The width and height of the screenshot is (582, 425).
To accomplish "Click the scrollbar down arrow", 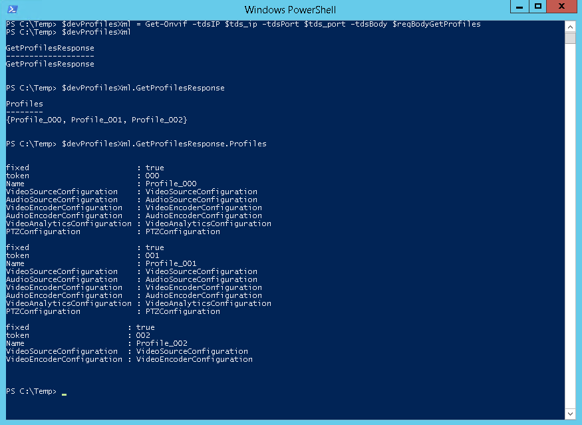I will tap(570, 414).
